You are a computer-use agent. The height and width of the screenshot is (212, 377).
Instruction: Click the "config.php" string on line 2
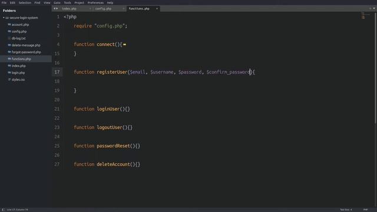tap(110, 26)
